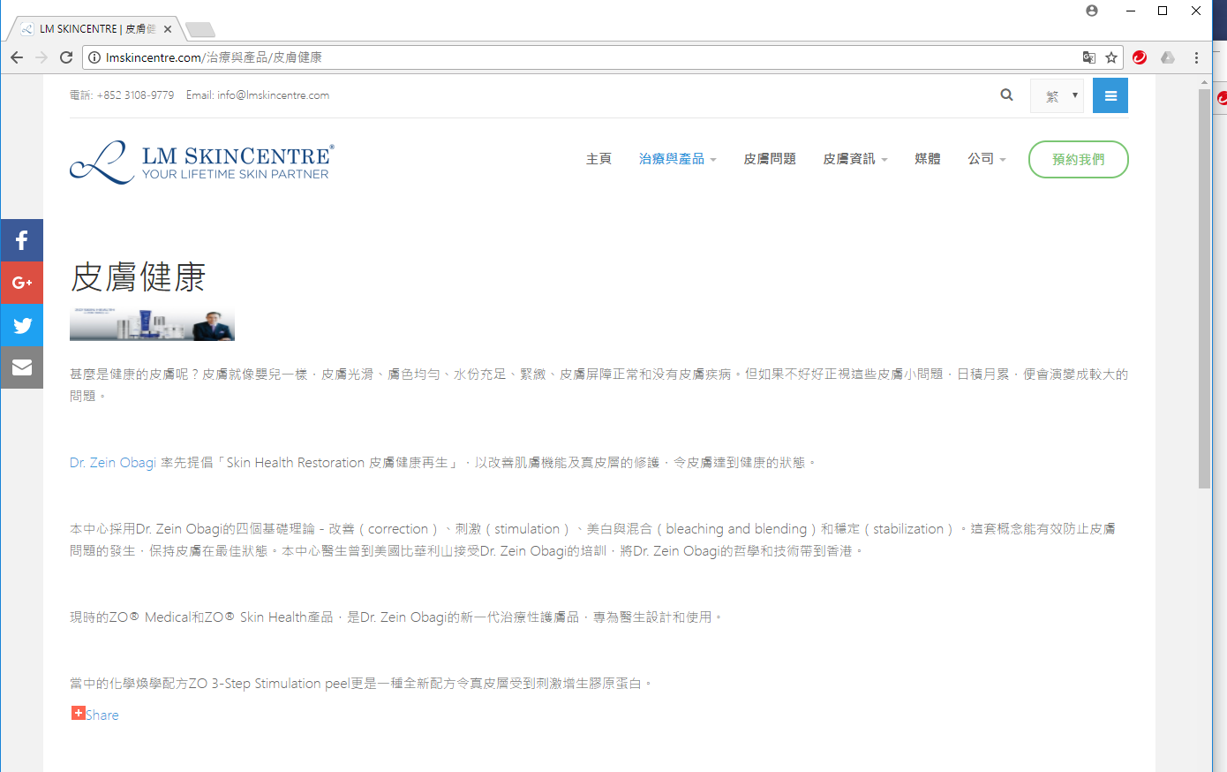Share page via Facebook sidebar icon

pos(21,240)
